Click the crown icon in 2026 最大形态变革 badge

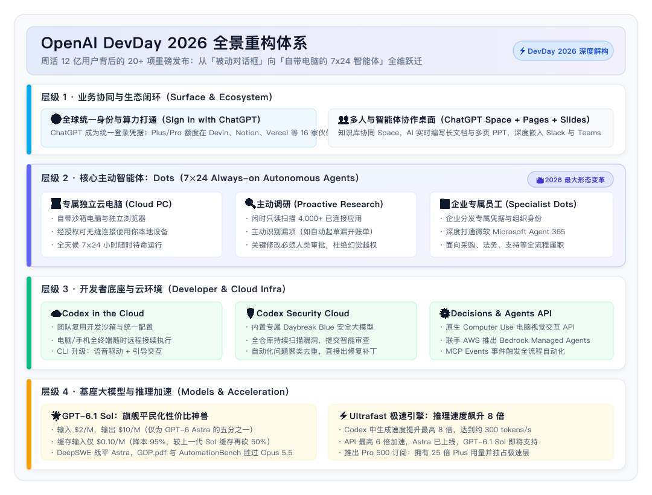(540, 180)
